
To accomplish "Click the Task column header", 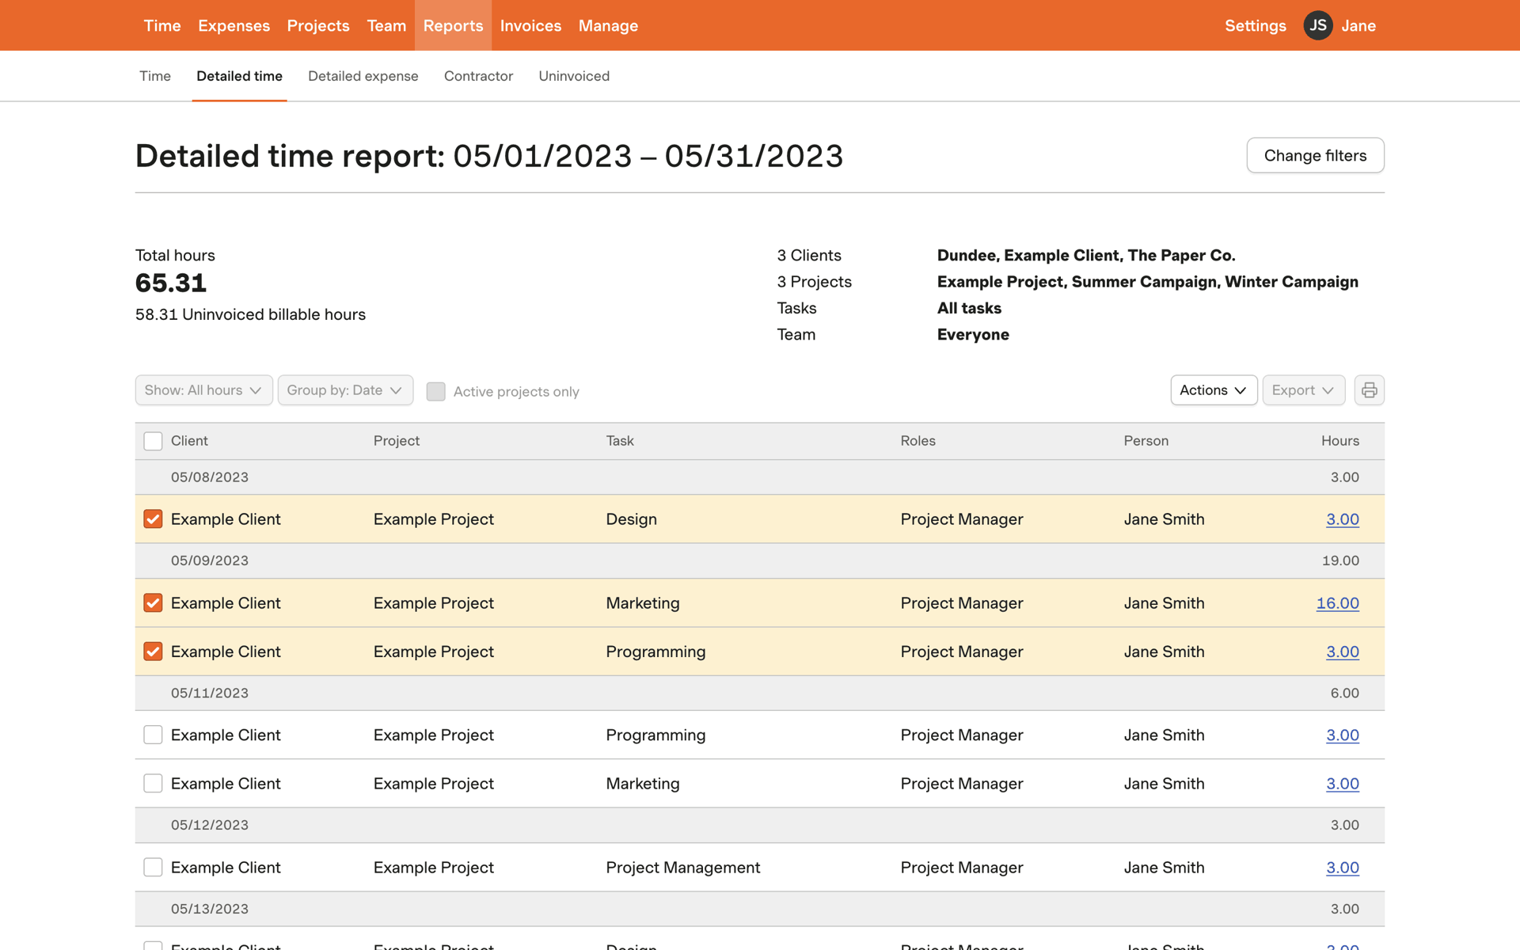I will pos(620,441).
